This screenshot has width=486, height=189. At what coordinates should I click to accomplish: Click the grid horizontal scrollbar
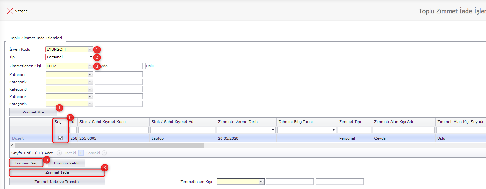[x=108, y=145]
